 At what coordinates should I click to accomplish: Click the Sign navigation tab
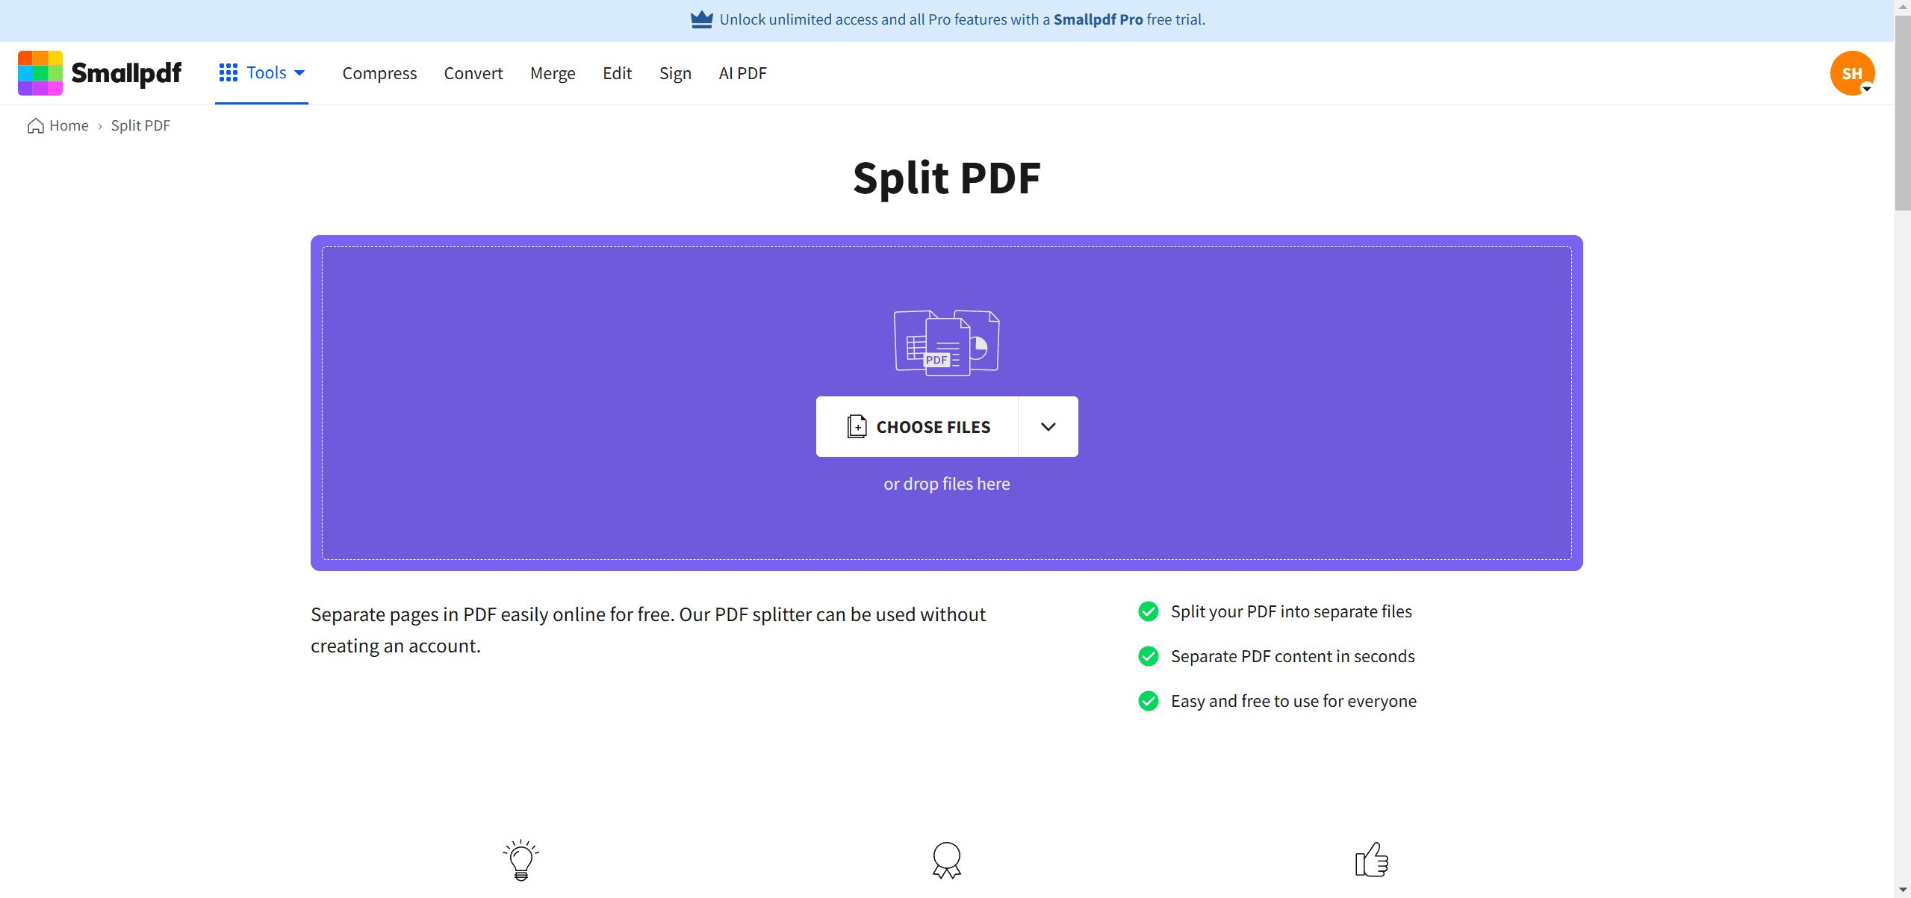(x=675, y=72)
